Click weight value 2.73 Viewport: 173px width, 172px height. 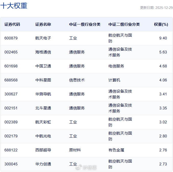(x=163, y=164)
